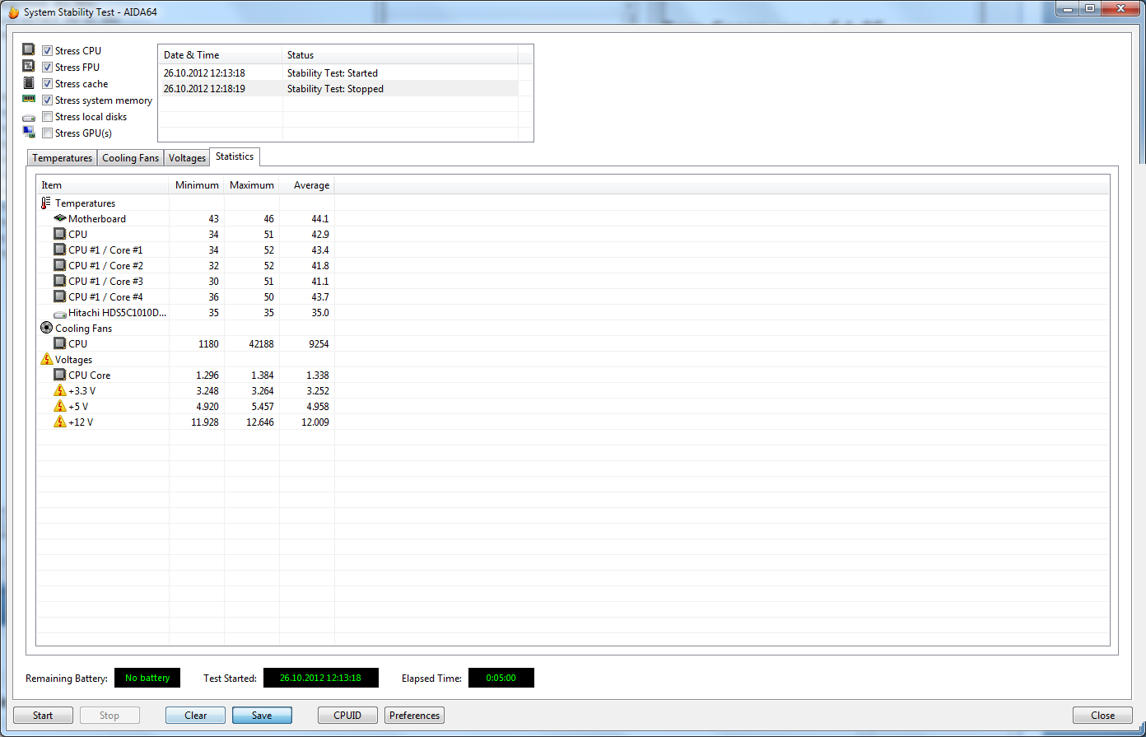Screen dimensions: 1146x737
Task: Select the 'Stability Test: Started' log entry
Action: pyautogui.click(x=338, y=73)
